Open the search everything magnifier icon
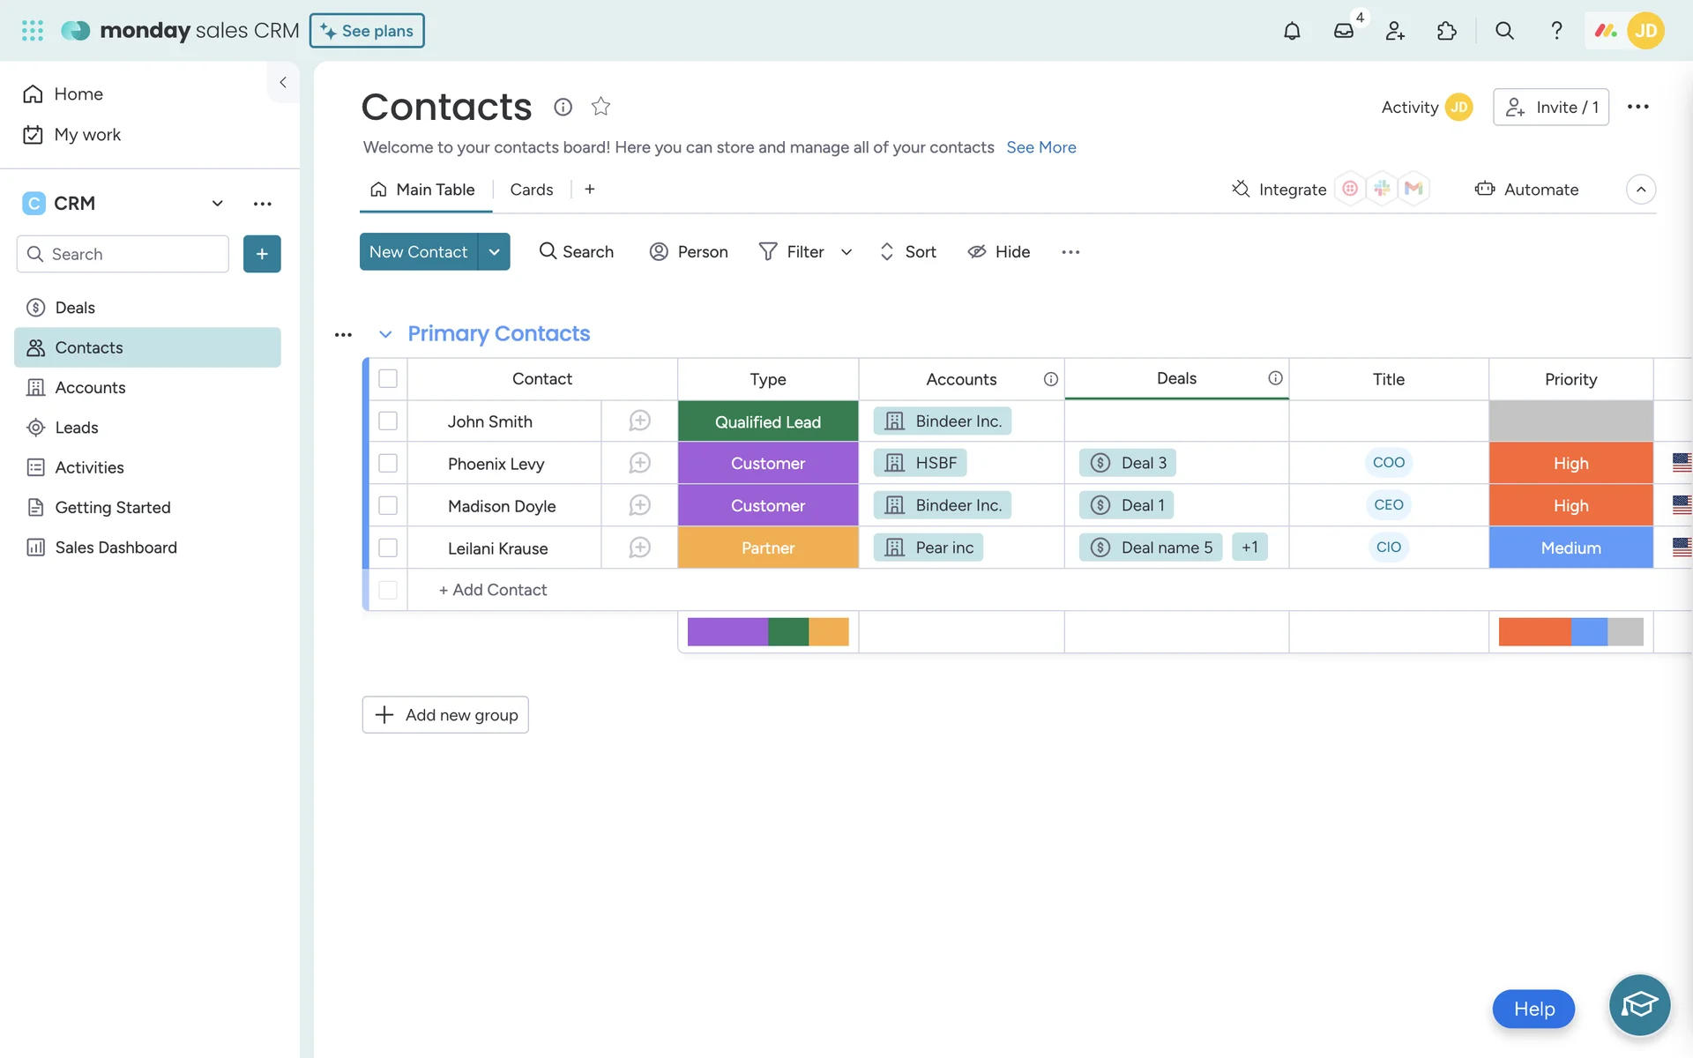The height and width of the screenshot is (1058, 1693). click(x=1504, y=31)
